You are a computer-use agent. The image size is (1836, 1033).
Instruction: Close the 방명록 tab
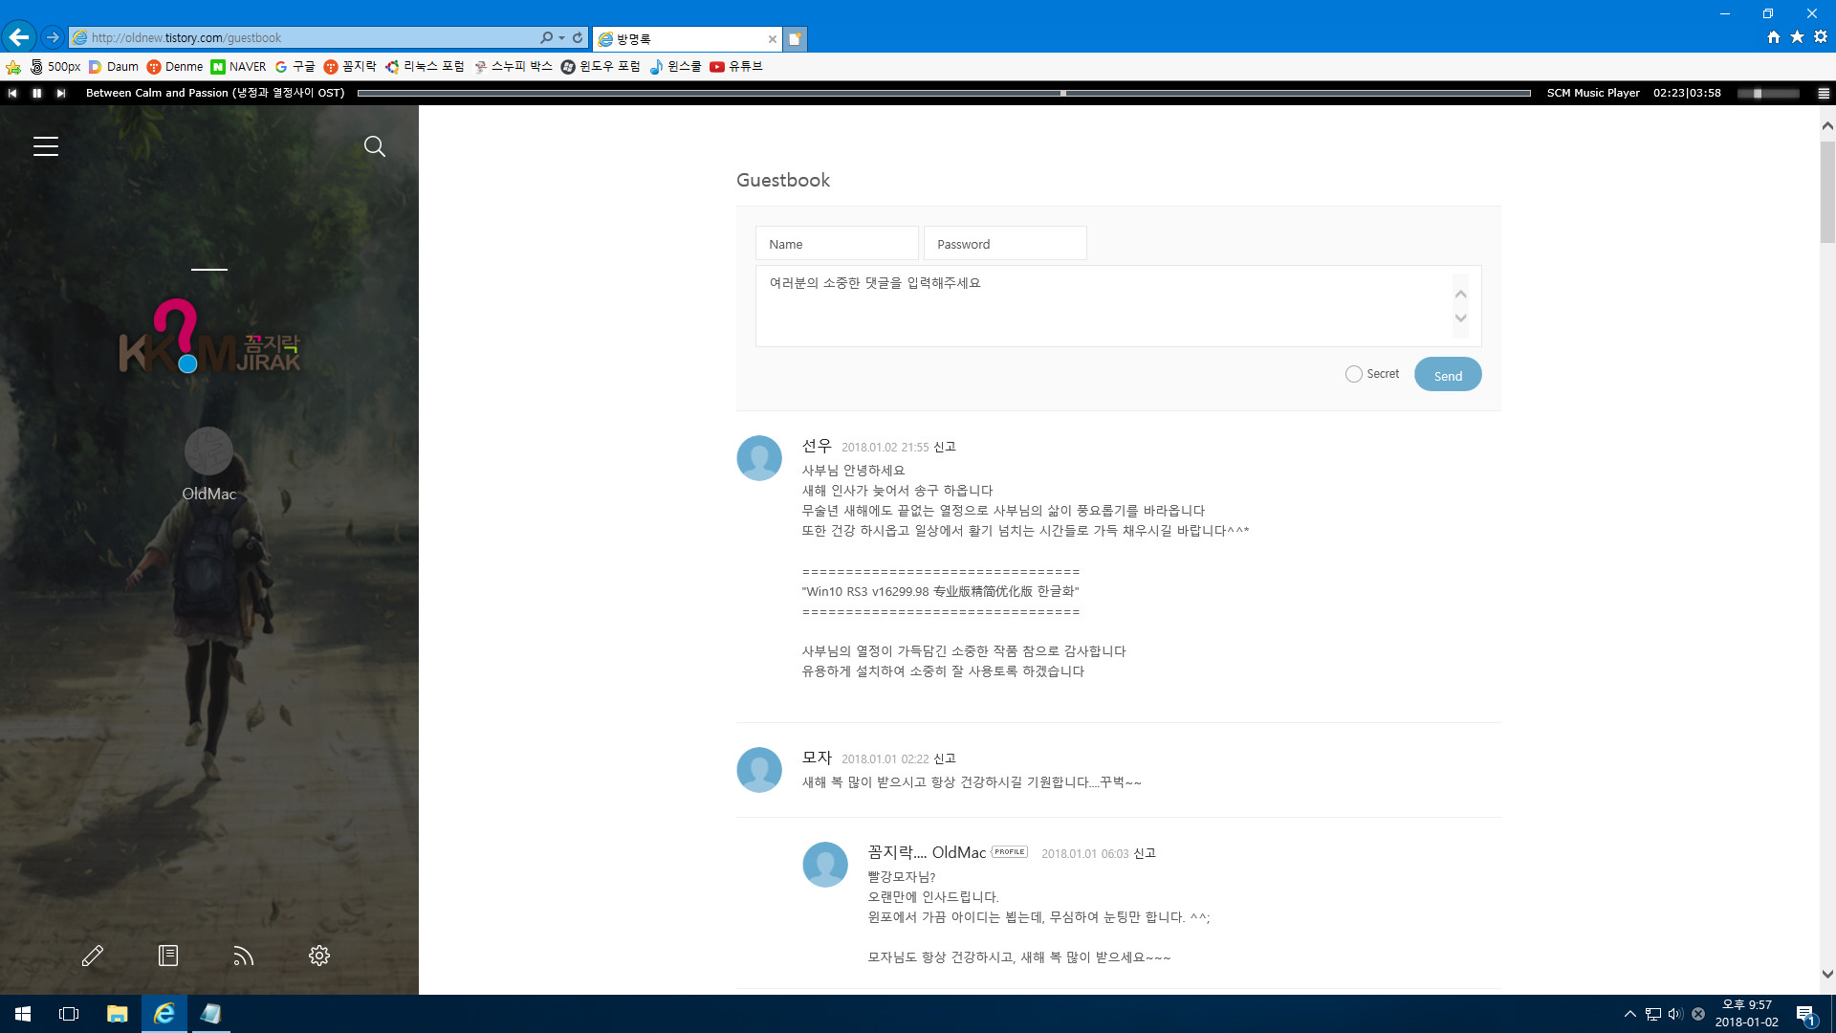click(773, 39)
